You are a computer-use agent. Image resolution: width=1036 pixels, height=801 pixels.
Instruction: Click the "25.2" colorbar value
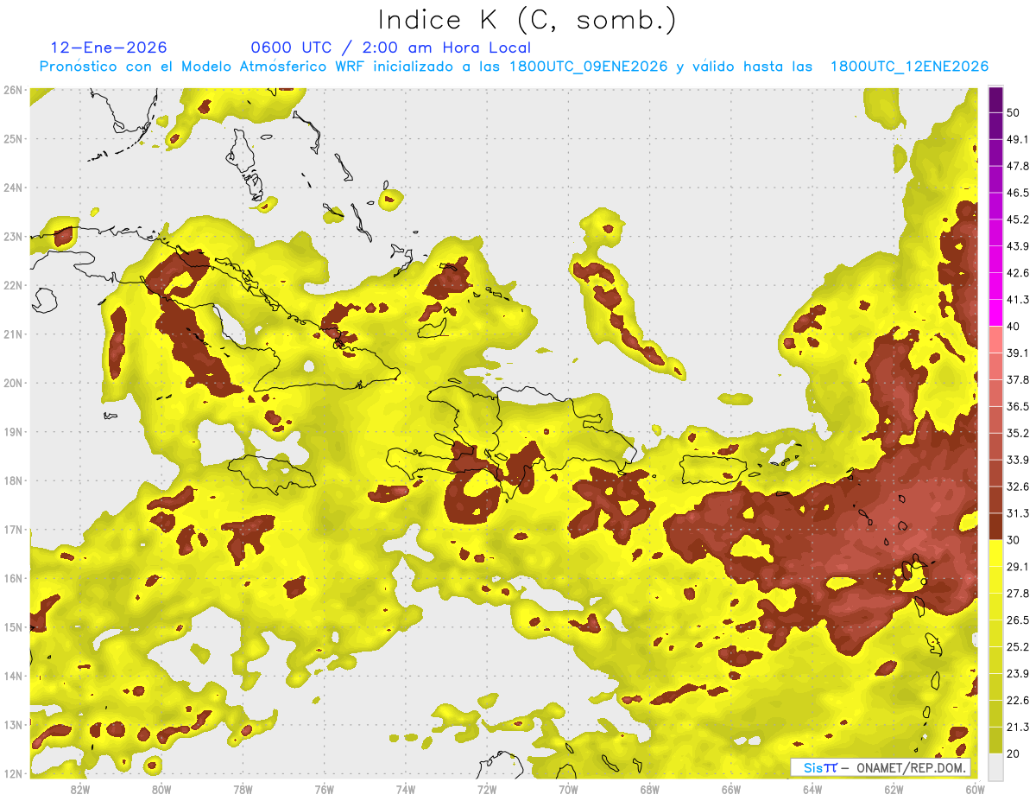tap(1018, 647)
